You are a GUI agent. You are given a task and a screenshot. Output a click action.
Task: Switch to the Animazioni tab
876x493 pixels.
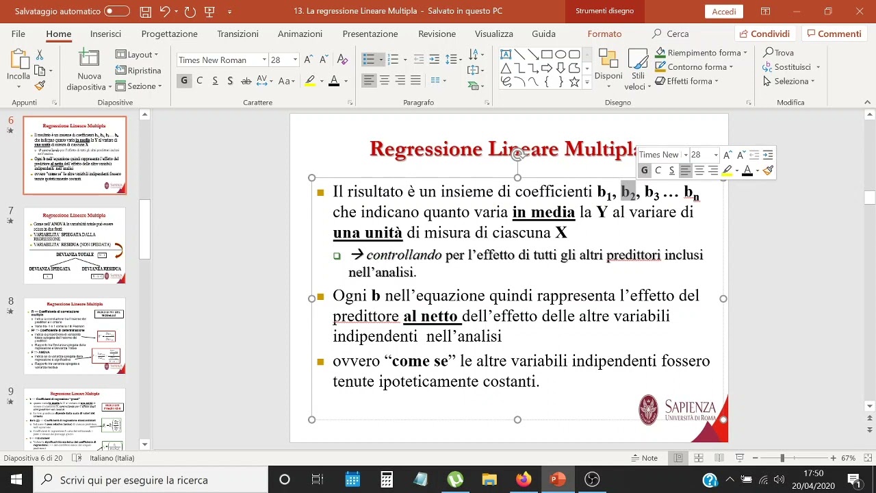tap(300, 34)
